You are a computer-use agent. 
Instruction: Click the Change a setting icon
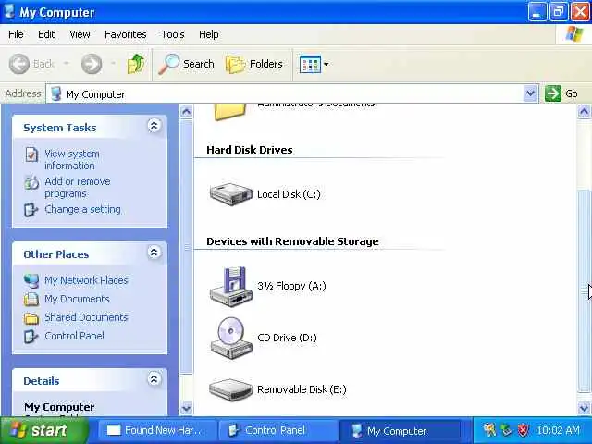point(31,210)
